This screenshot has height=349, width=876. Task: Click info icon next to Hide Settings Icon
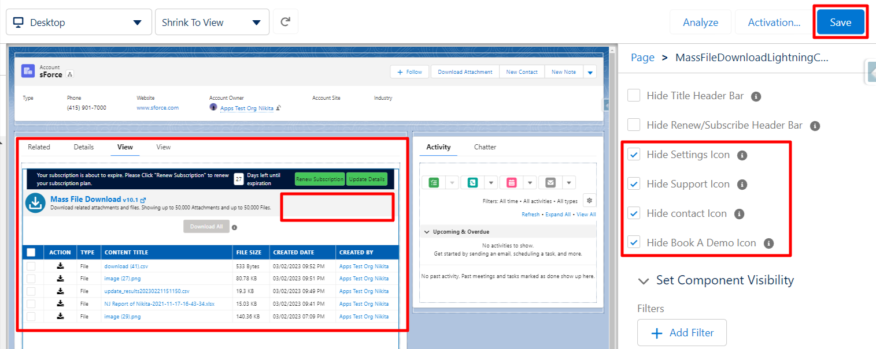click(x=742, y=155)
